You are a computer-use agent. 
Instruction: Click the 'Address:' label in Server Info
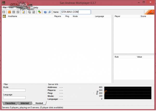pos(52,87)
